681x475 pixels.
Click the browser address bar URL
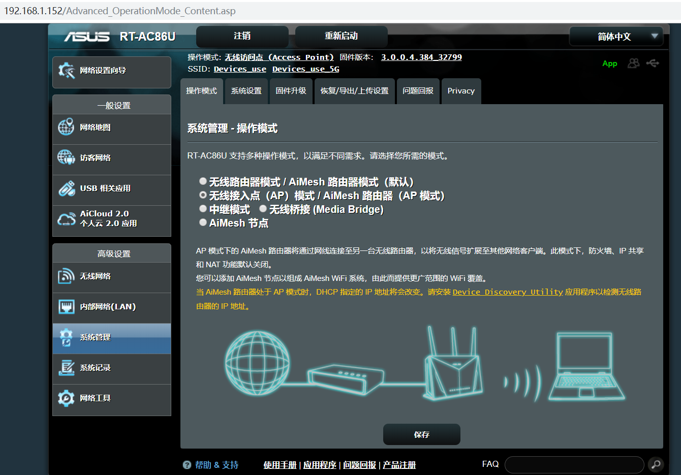pos(120,11)
